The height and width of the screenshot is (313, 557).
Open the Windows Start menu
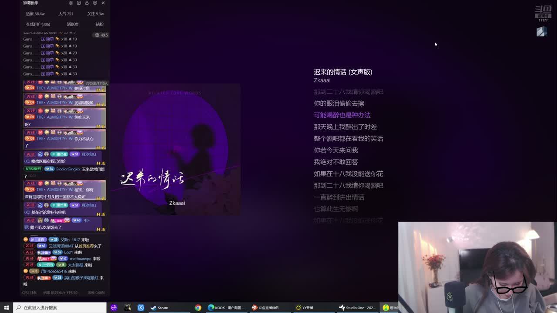tap(7, 307)
